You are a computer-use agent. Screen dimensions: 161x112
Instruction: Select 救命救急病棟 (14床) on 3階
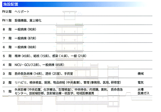(28, 74)
